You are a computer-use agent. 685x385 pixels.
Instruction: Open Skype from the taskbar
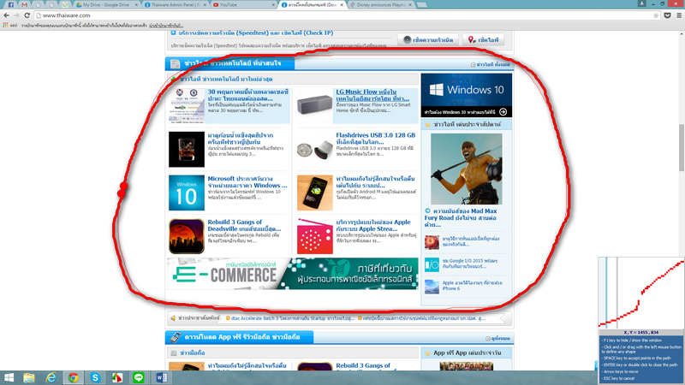[x=95, y=377]
